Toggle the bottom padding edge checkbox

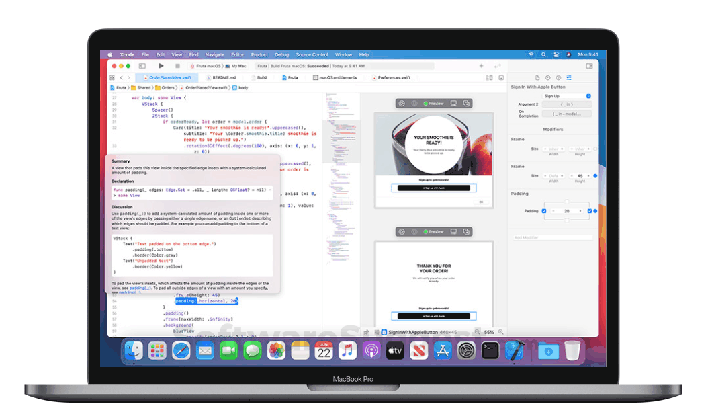click(566, 220)
